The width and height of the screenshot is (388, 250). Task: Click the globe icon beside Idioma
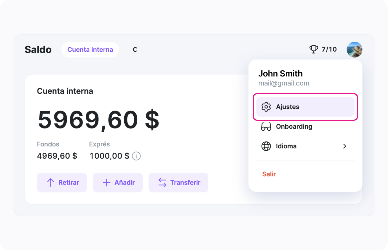click(x=266, y=146)
